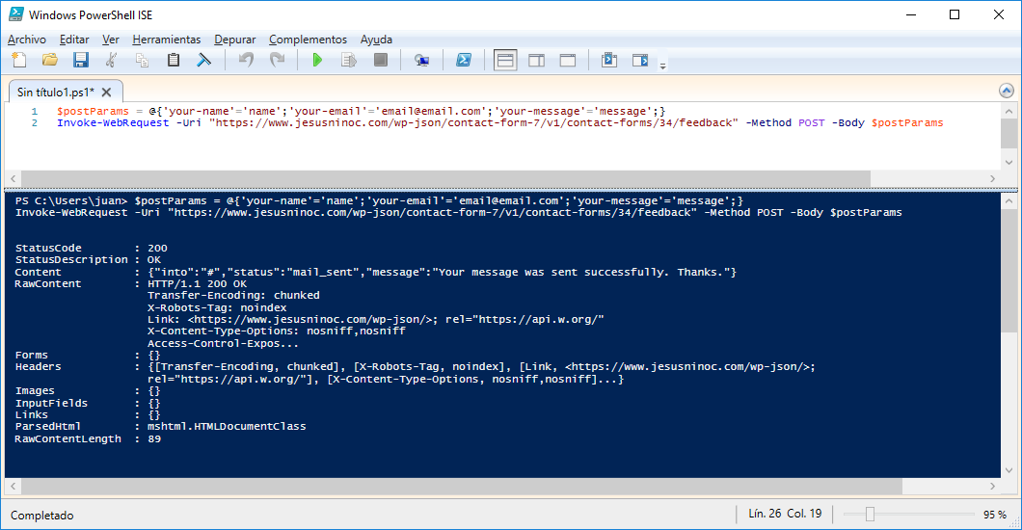Click console pane vertical scroll down arrow
1022x530 pixels.
tap(1009, 470)
